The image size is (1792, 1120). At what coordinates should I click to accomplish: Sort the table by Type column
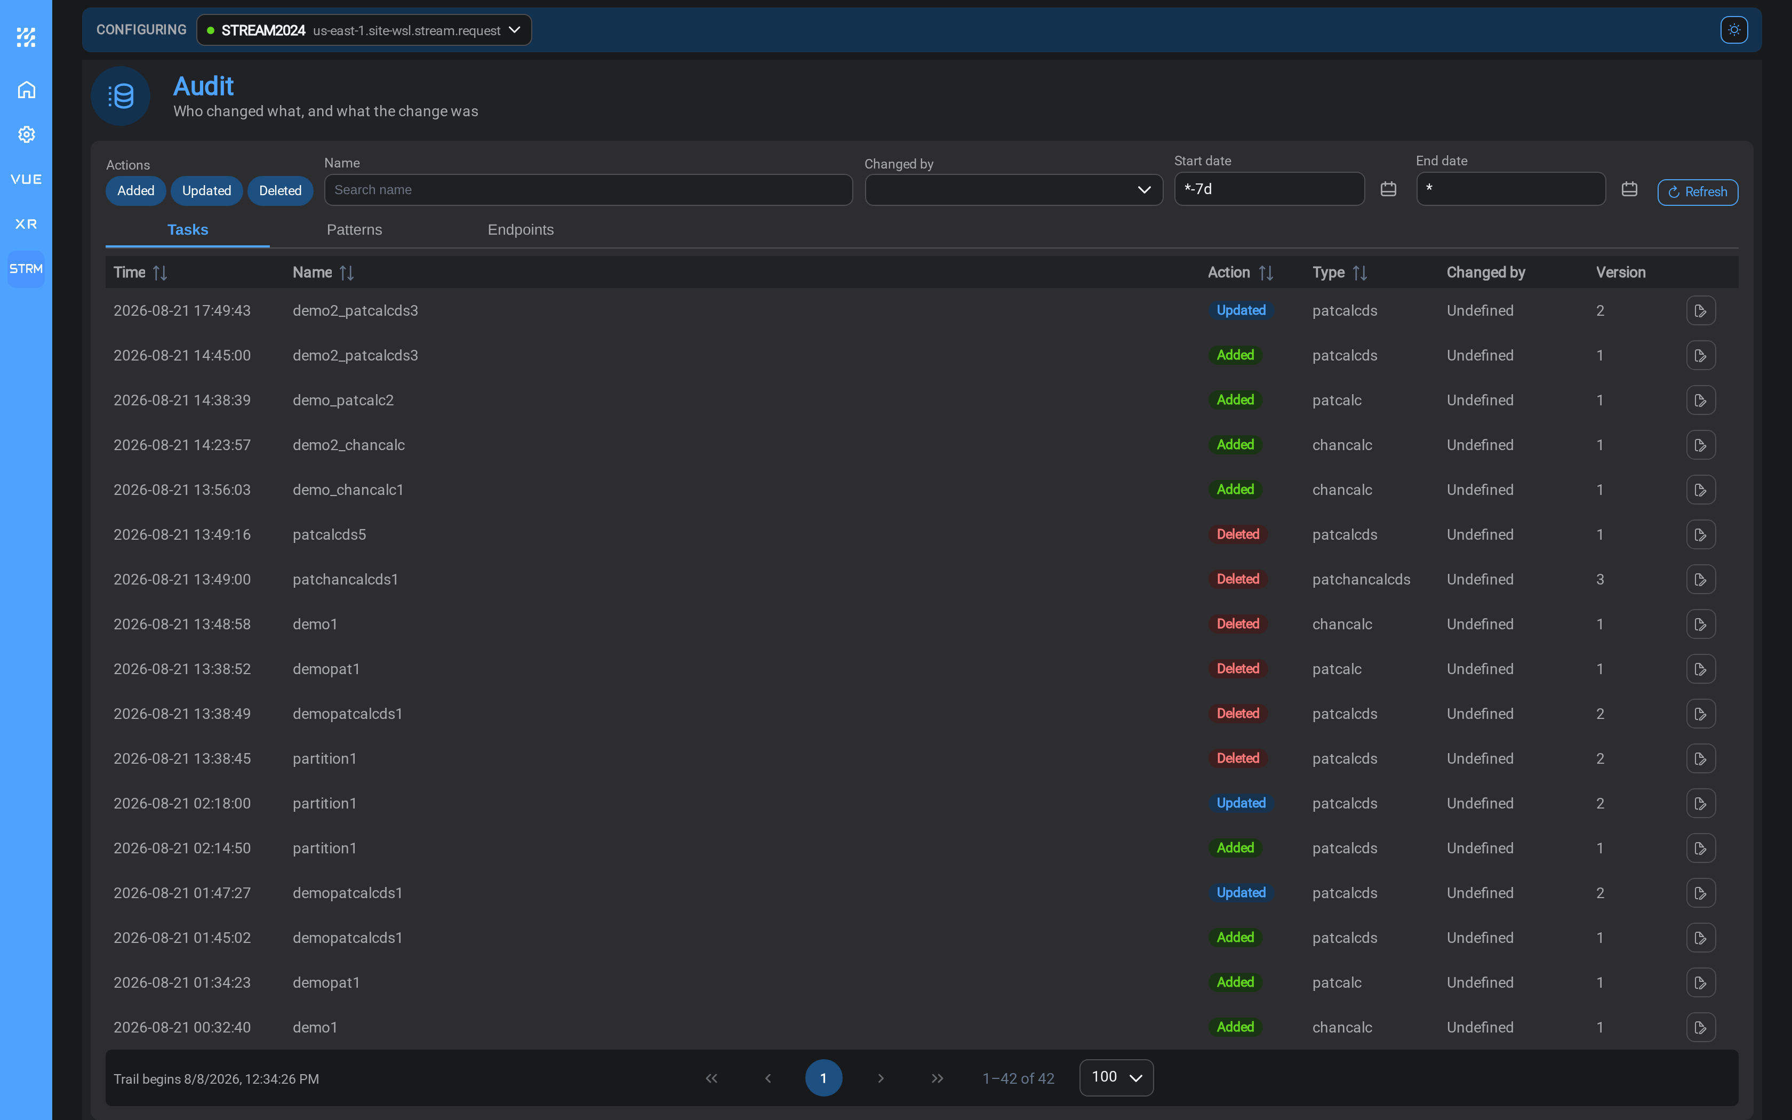click(1359, 273)
